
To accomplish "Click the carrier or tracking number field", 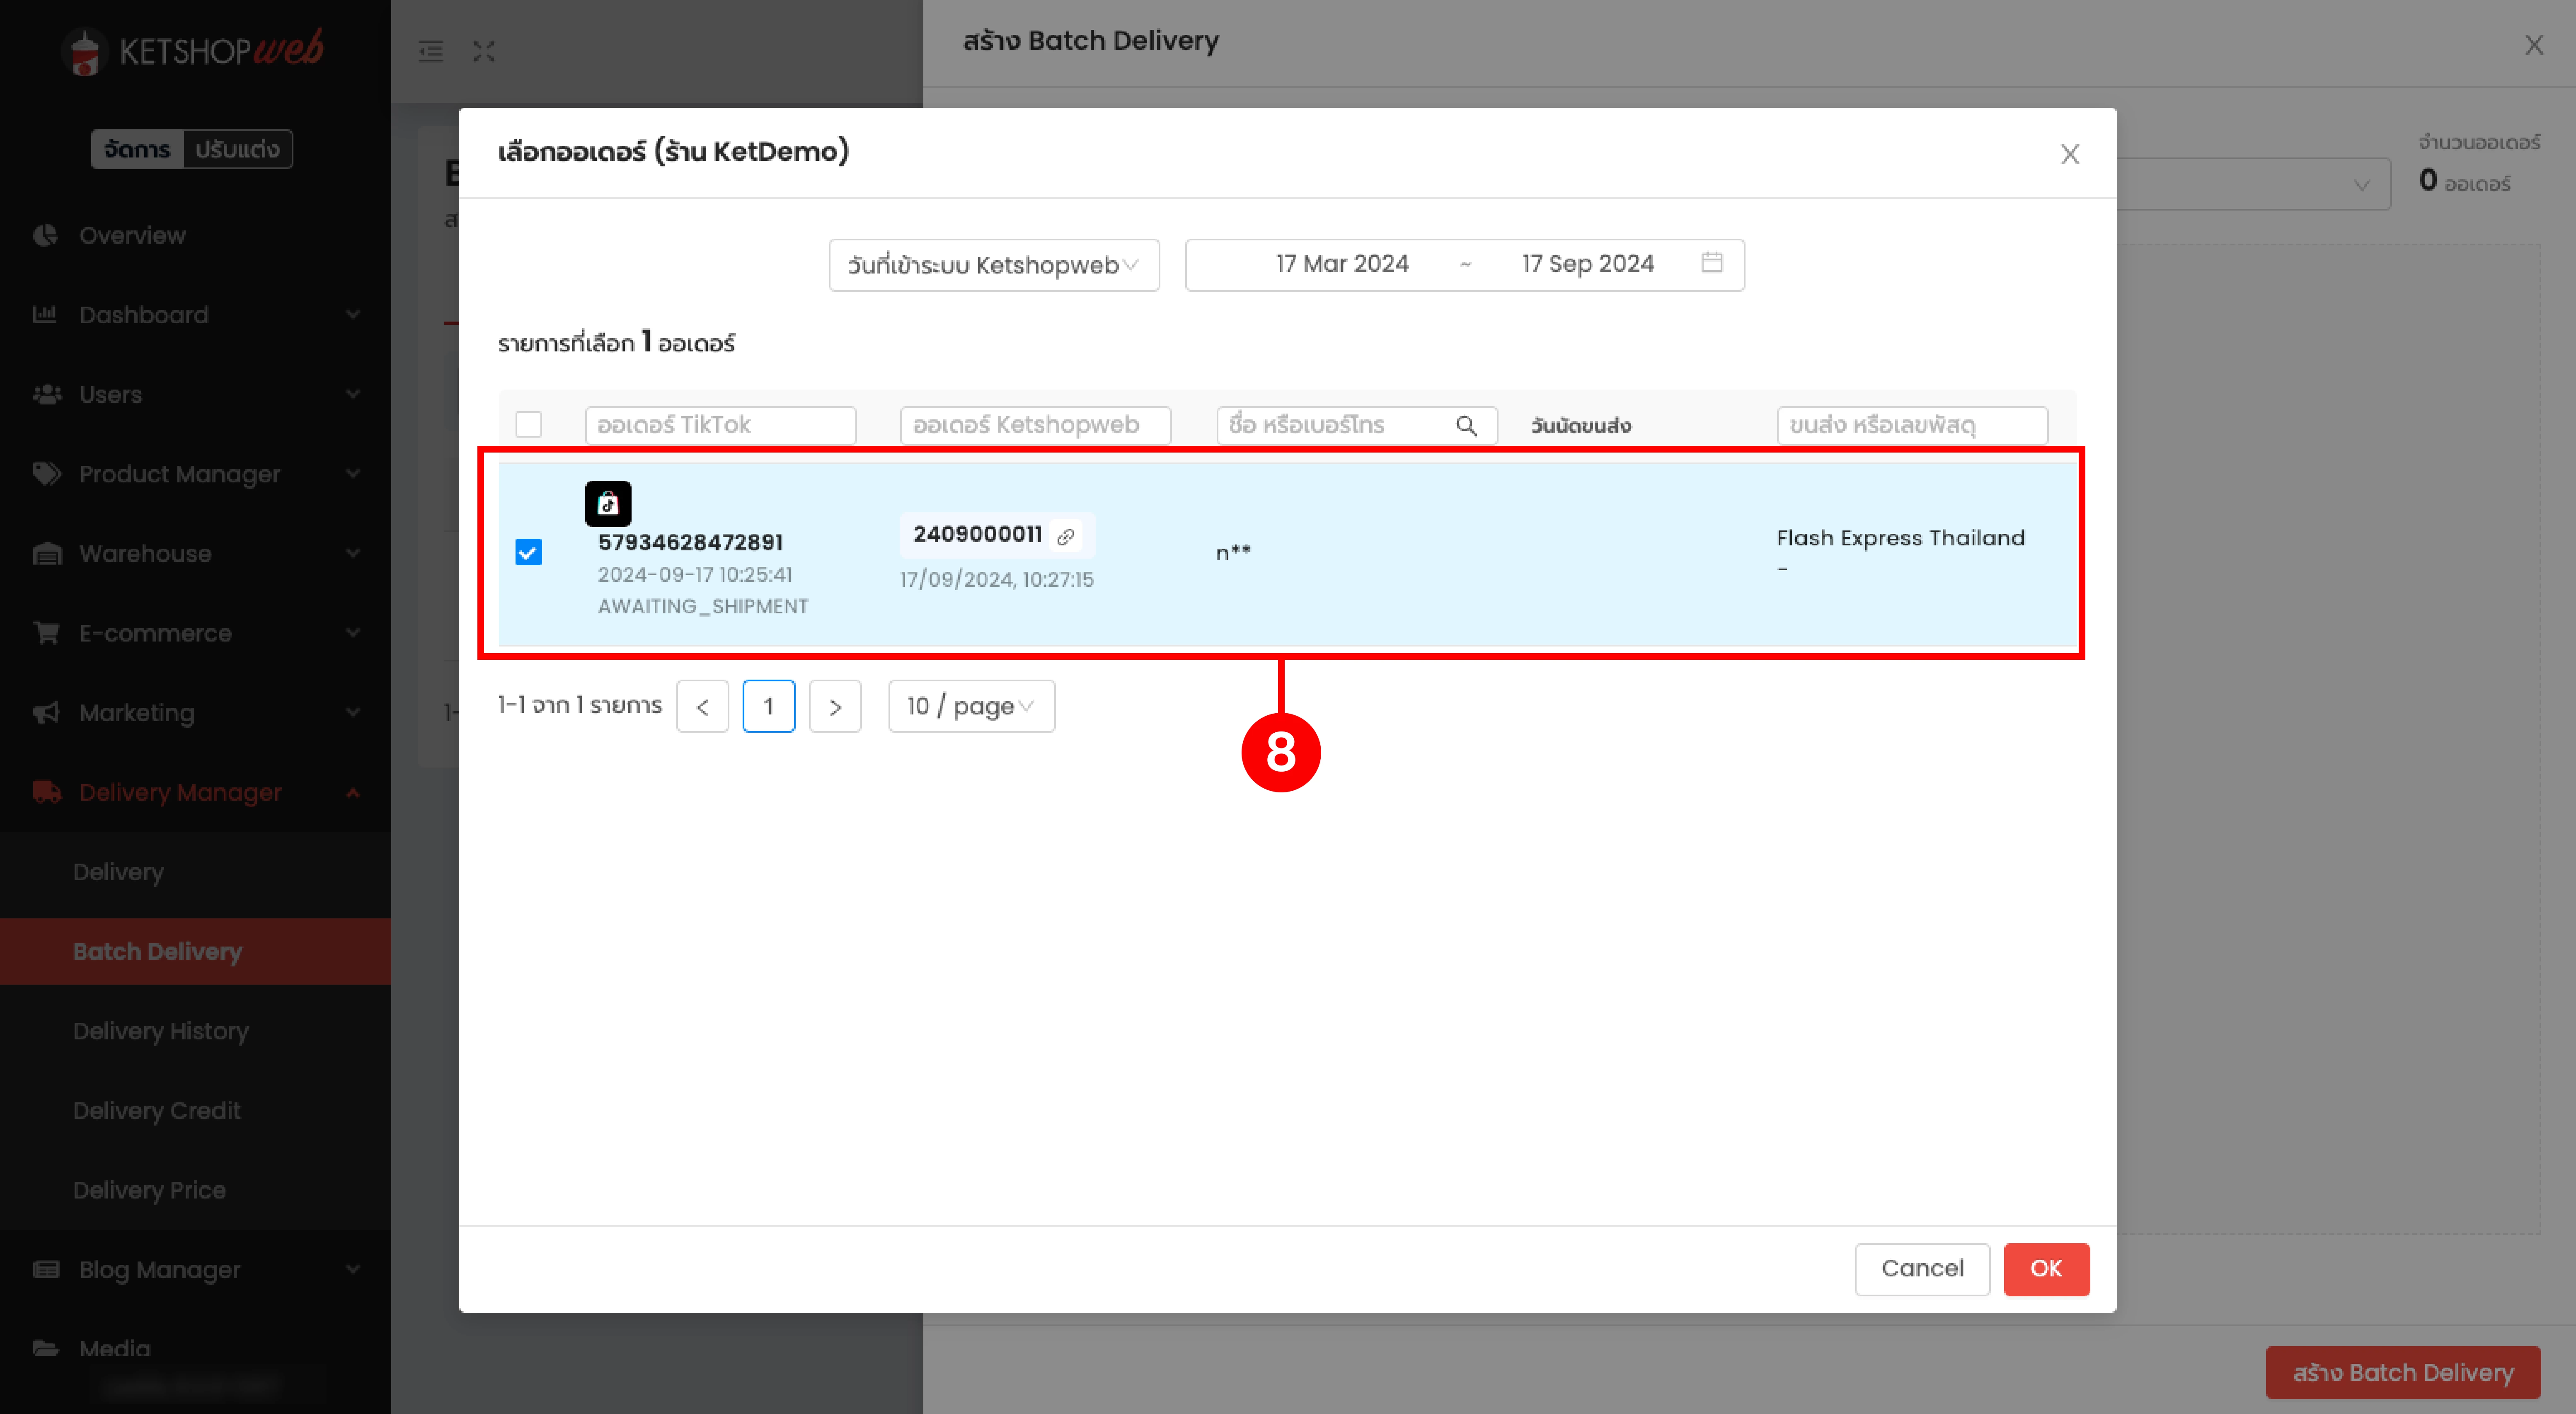I will point(1912,425).
